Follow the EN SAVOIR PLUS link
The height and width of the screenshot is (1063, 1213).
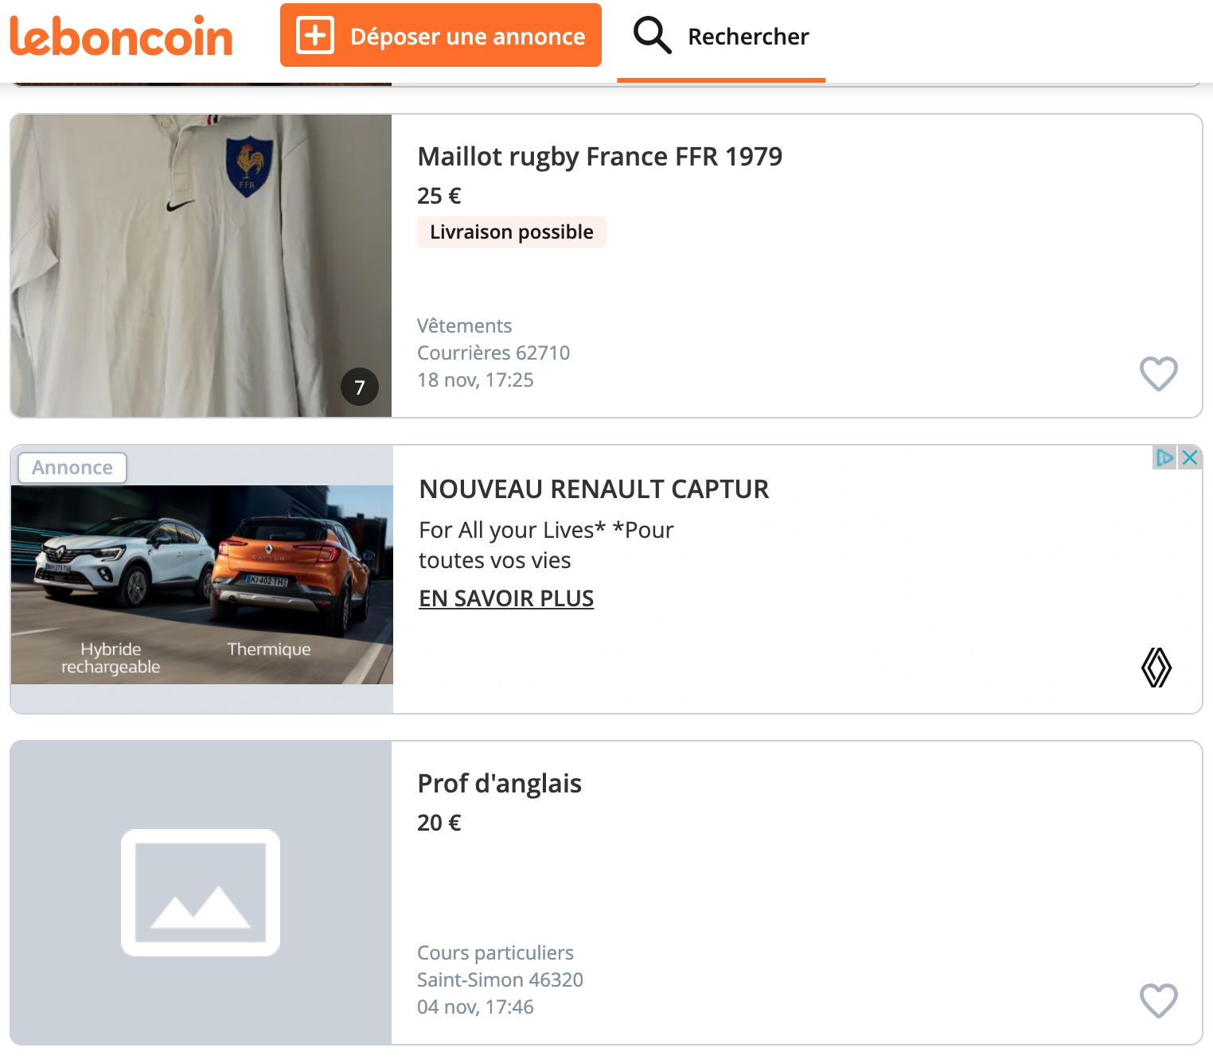(x=506, y=598)
